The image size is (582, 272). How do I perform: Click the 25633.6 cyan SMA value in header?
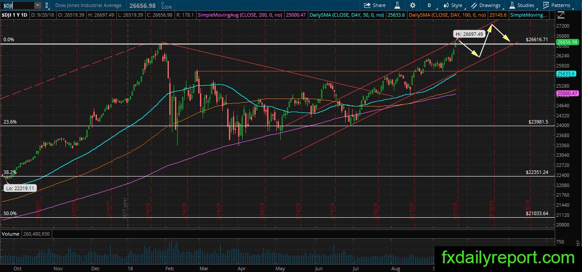coord(396,15)
